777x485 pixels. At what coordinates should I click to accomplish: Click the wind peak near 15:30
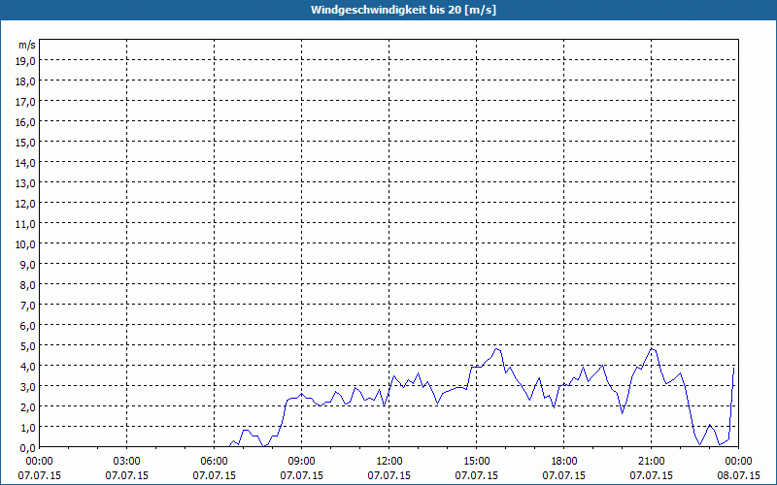(496, 349)
